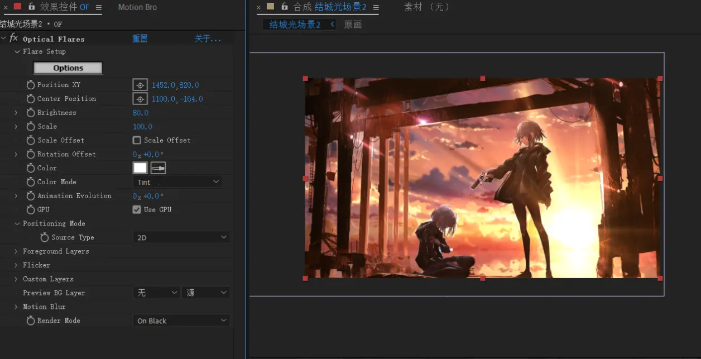Switch to the Motion Bro tab

tap(137, 7)
